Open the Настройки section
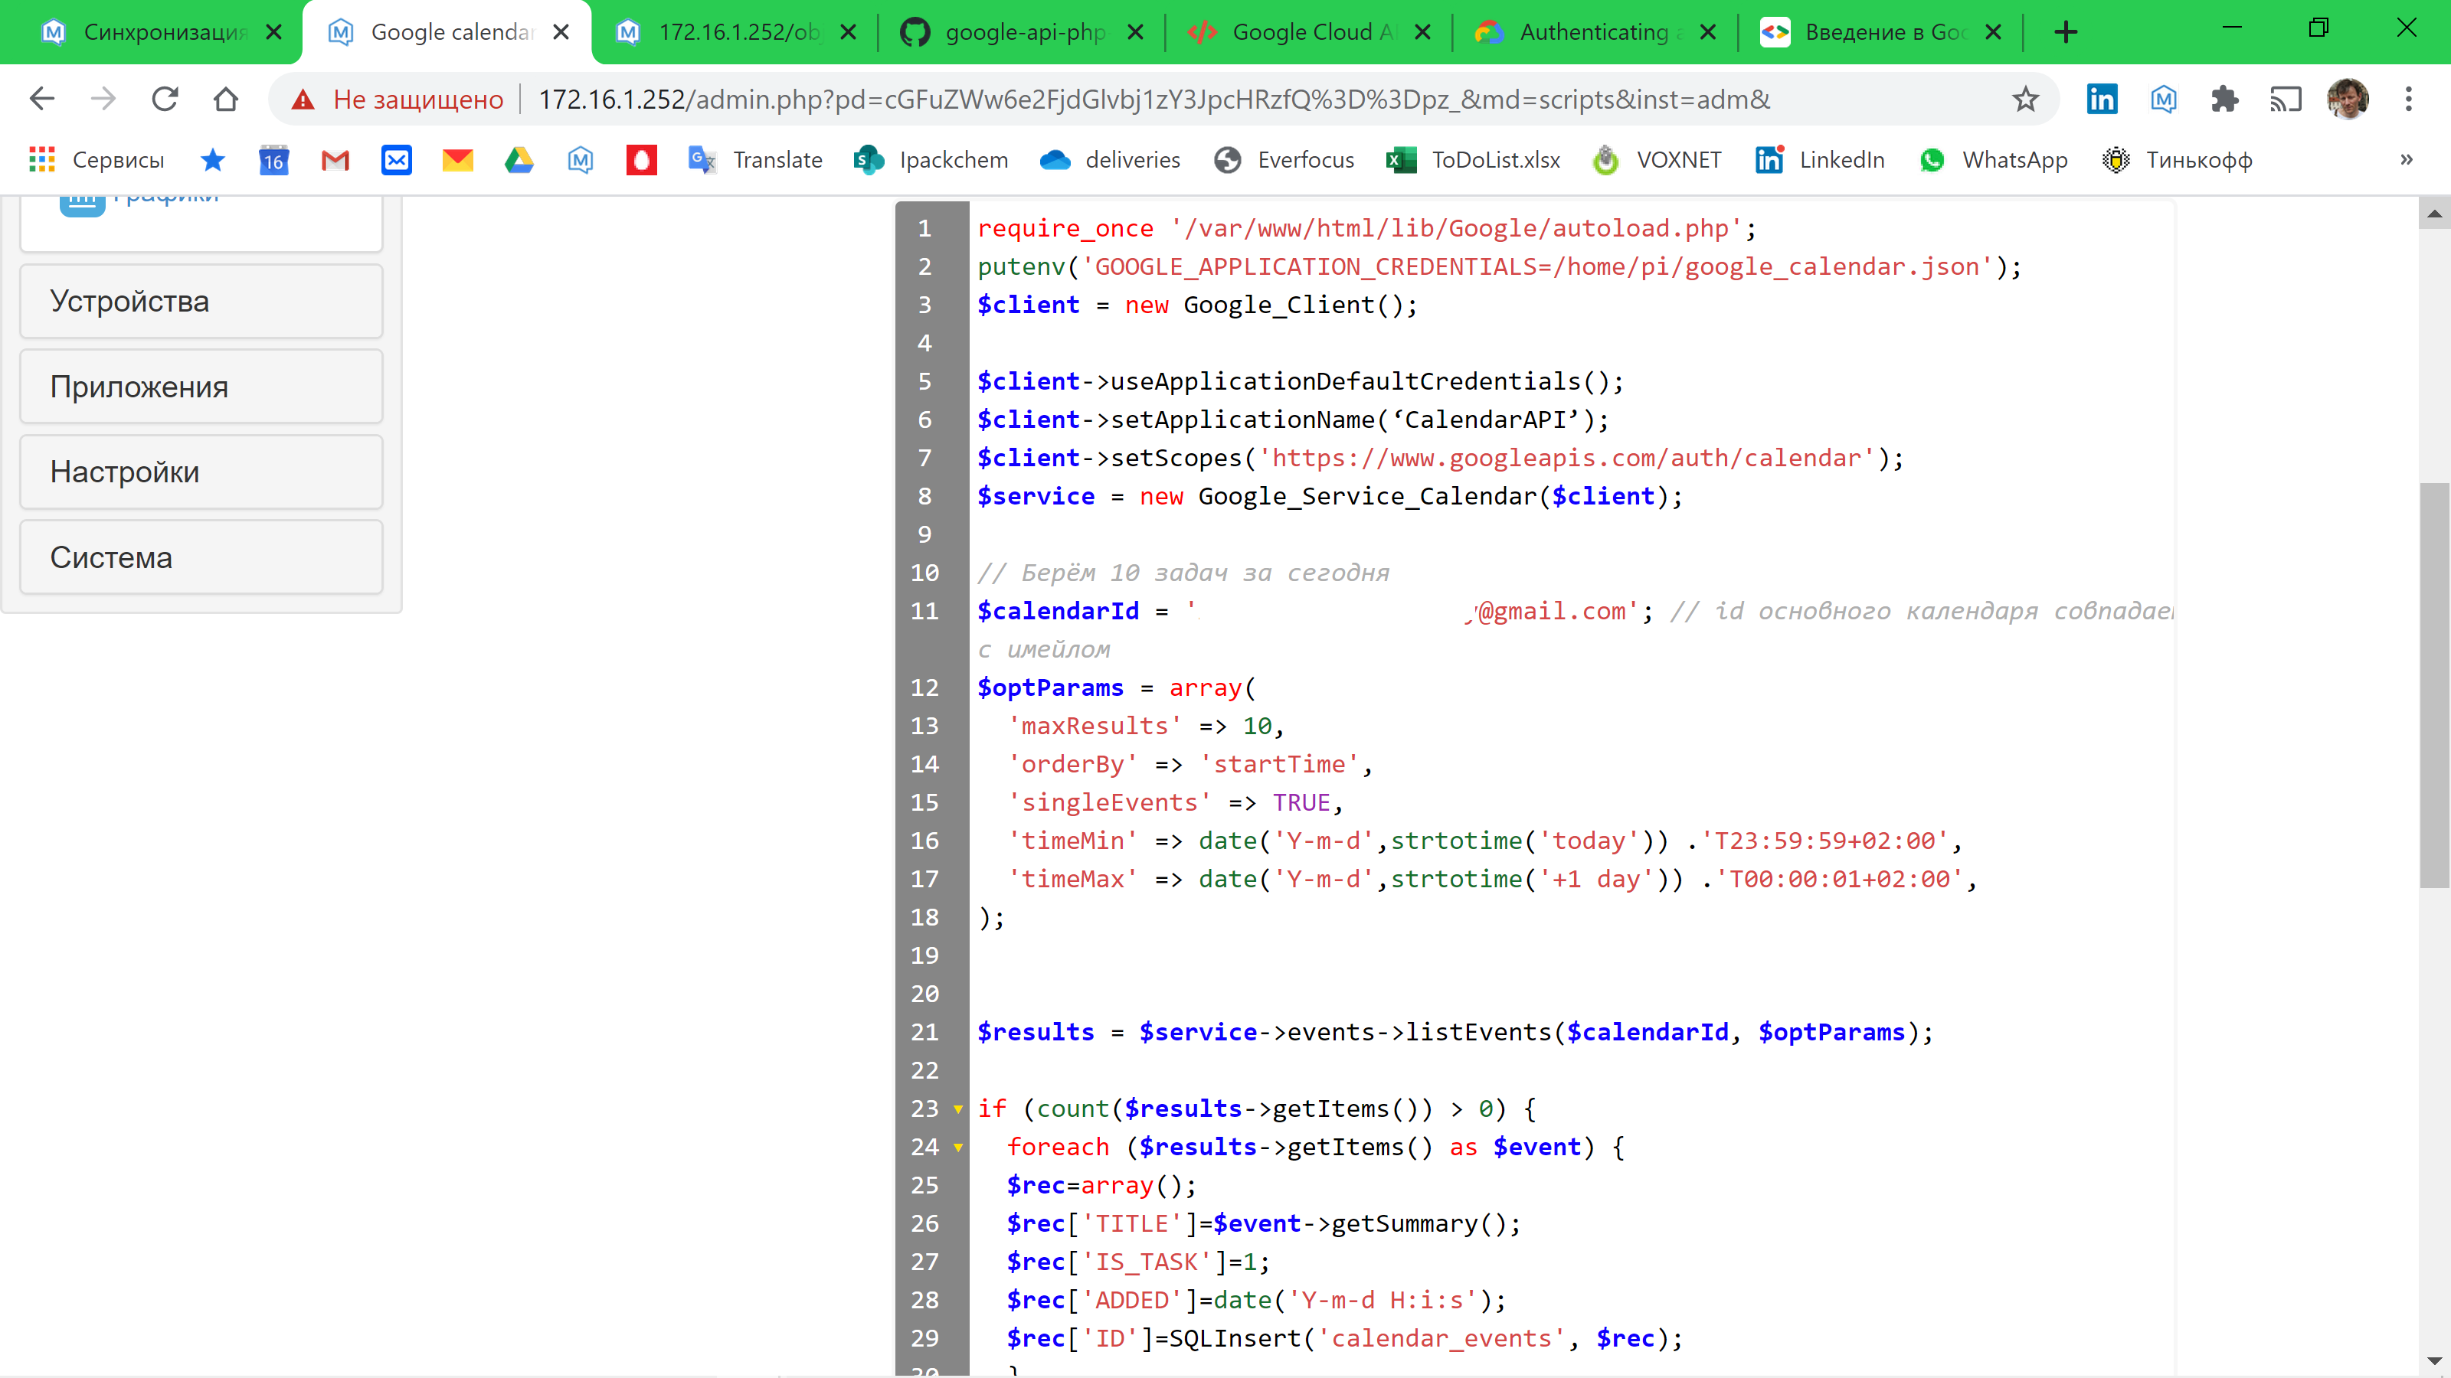This screenshot has height=1378, width=2451. pos(201,471)
